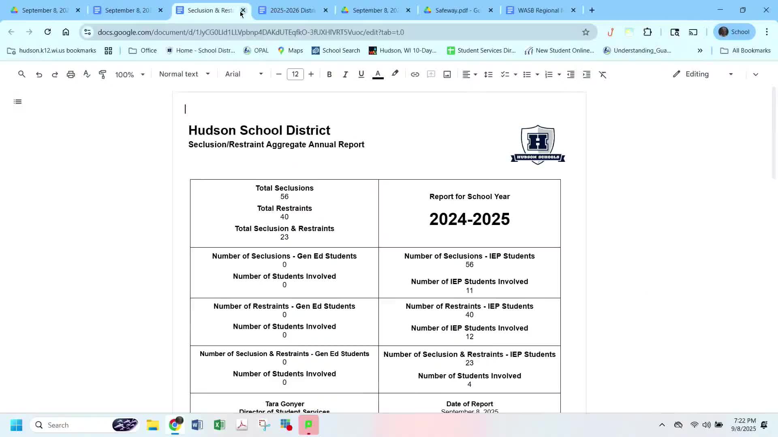This screenshot has height=437, width=778.
Task: Click the font size input field
Action: pyautogui.click(x=295, y=74)
